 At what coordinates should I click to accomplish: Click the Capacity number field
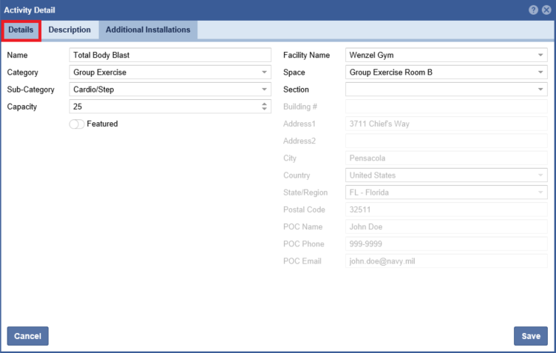pos(163,107)
